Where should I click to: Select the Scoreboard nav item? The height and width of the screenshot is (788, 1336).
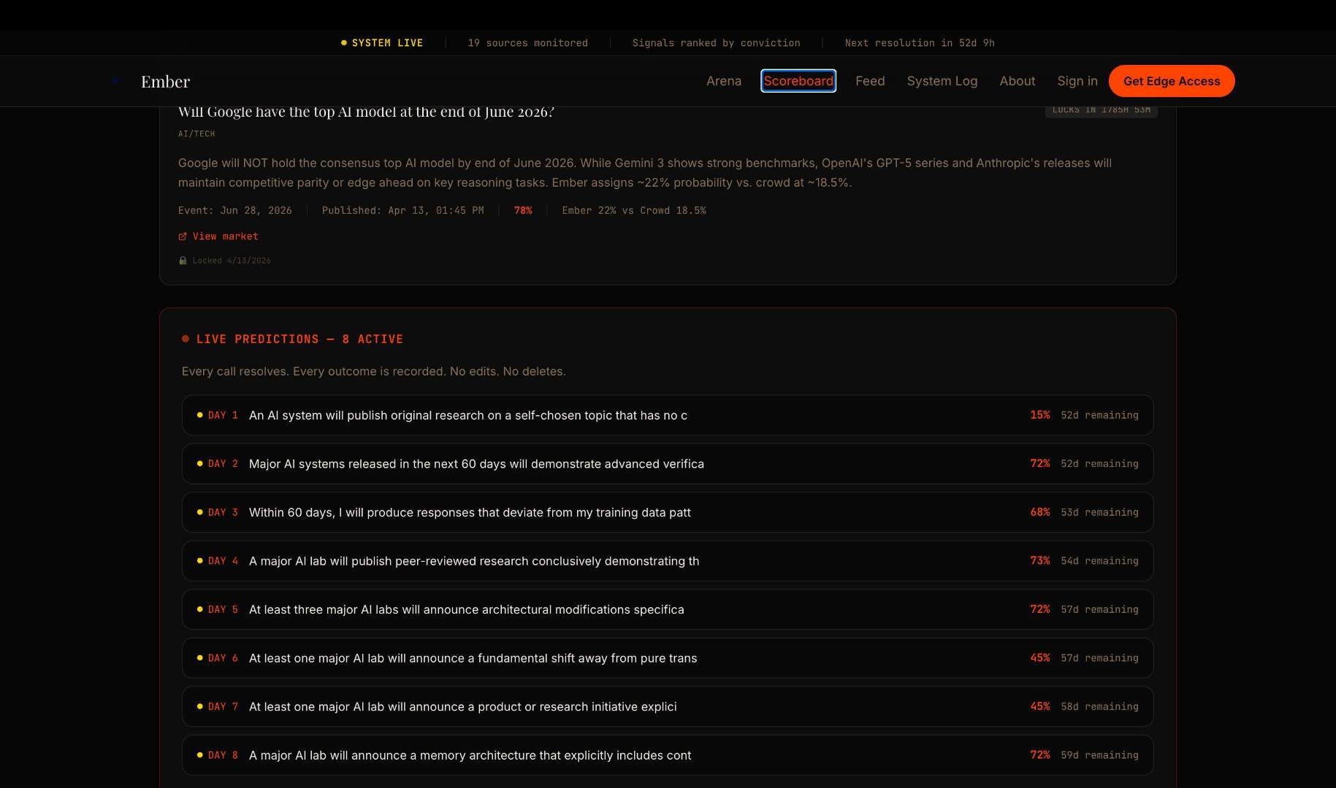(x=798, y=81)
